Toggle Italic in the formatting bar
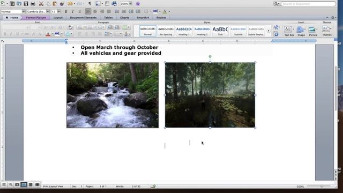The width and height of the screenshot is (343, 193). [73, 11]
